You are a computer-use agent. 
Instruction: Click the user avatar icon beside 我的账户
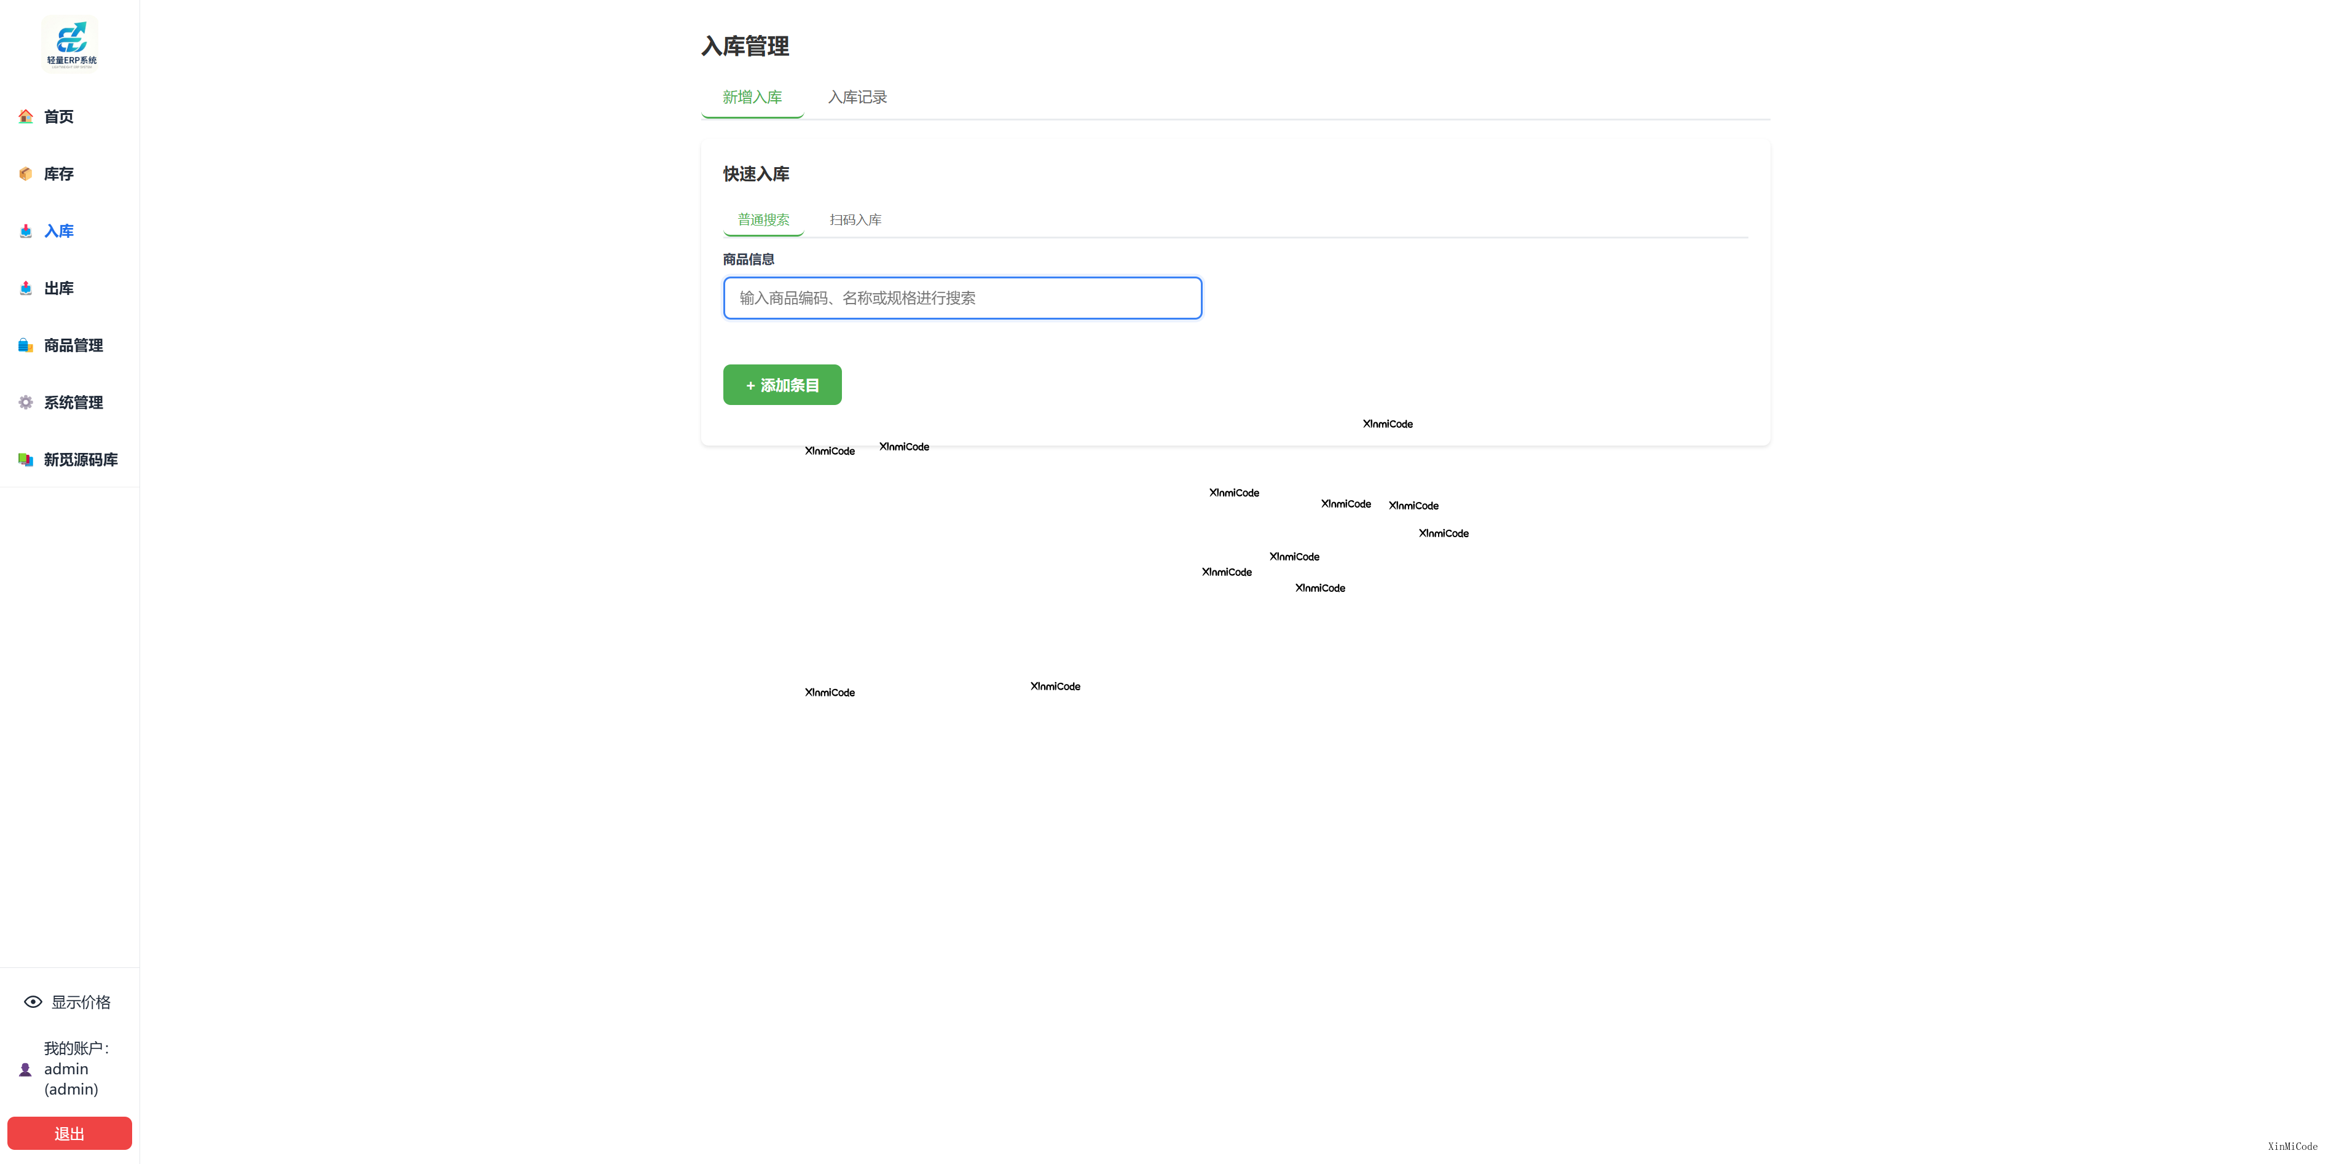click(x=25, y=1069)
